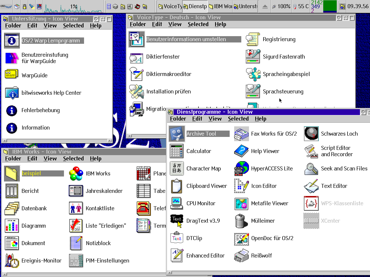
Task: Open the Clipboard Viewer icon
Action: click(x=177, y=186)
